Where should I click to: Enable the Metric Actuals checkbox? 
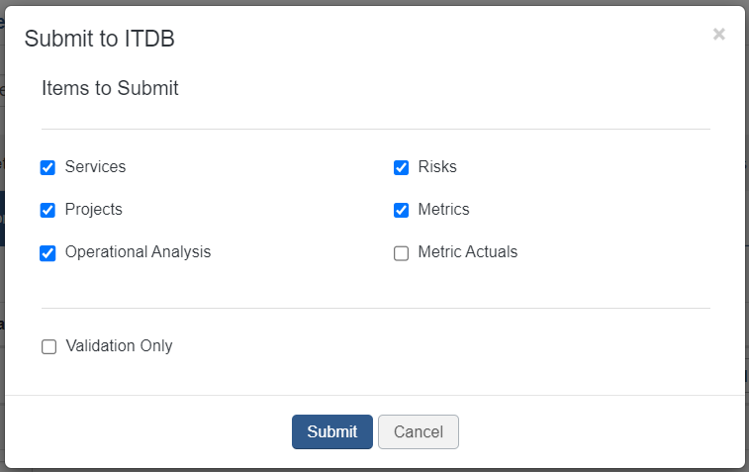pos(402,253)
